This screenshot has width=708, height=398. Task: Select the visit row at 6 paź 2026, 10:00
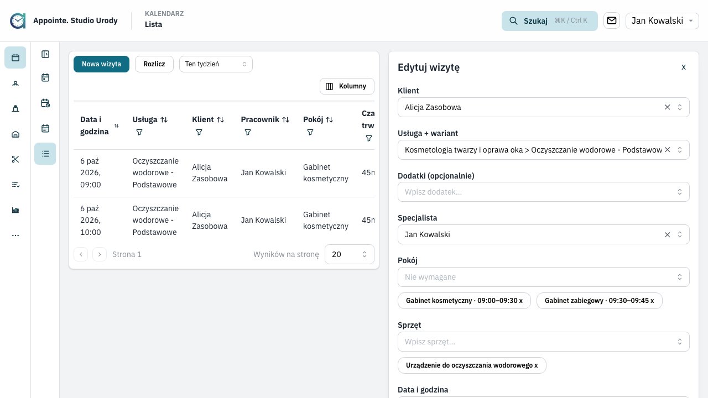(x=224, y=221)
